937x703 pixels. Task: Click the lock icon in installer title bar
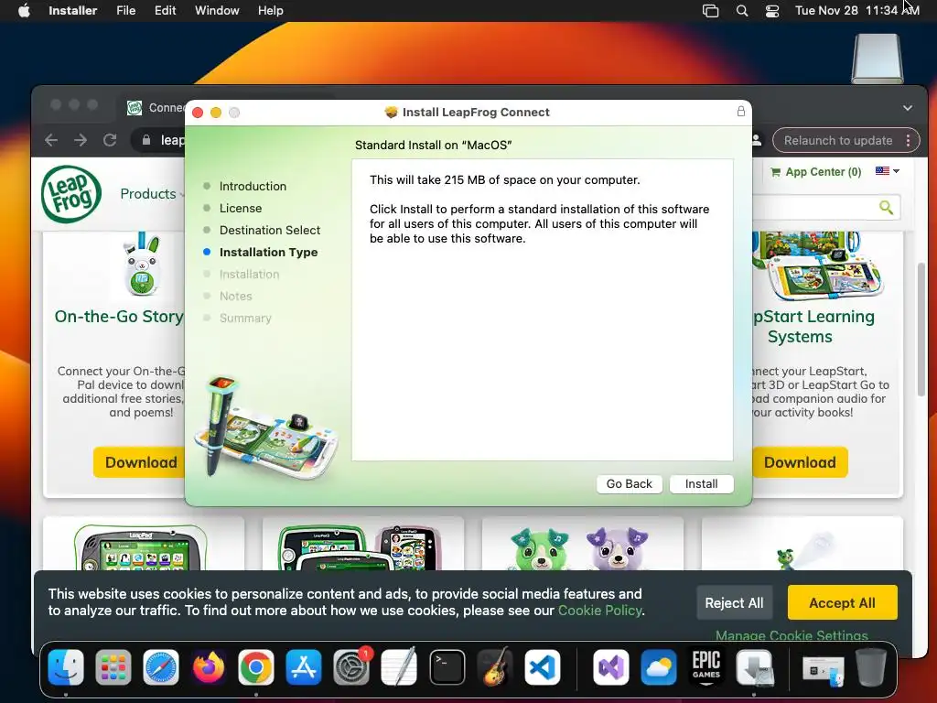pyautogui.click(x=740, y=111)
